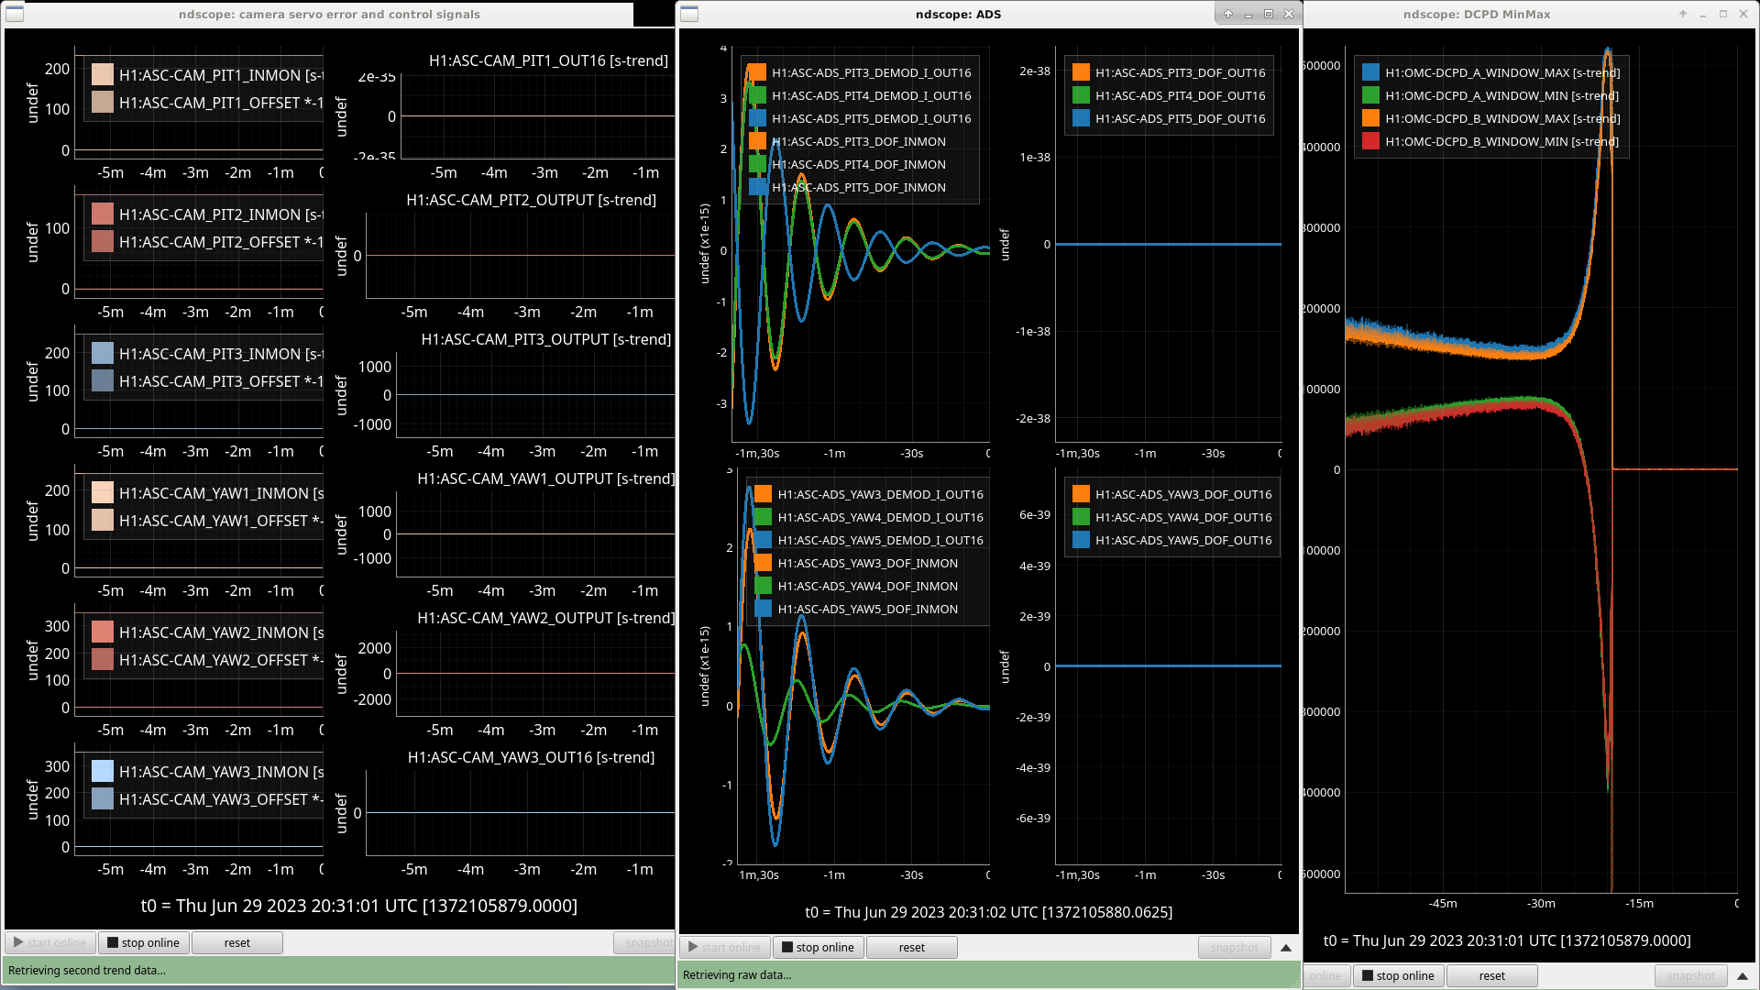Toggle YAW4_DOF_INMON legend entry
Viewport: 1760px width, 990px height.
(x=866, y=586)
